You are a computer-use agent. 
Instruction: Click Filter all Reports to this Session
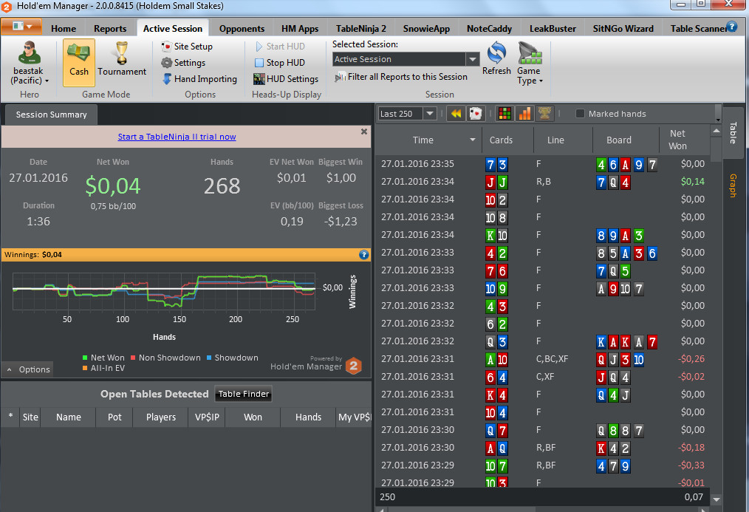401,77
